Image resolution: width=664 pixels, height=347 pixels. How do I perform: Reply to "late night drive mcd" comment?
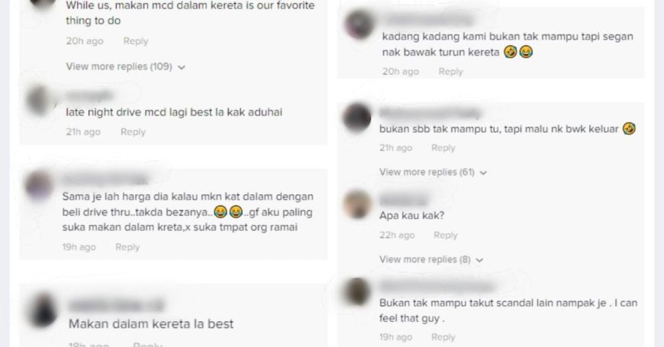pyautogui.click(x=133, y=132)
